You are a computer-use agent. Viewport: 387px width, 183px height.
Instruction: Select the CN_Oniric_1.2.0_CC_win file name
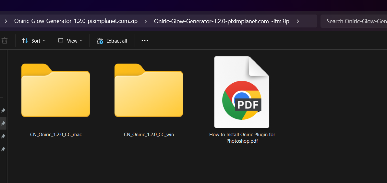point(149,135)
